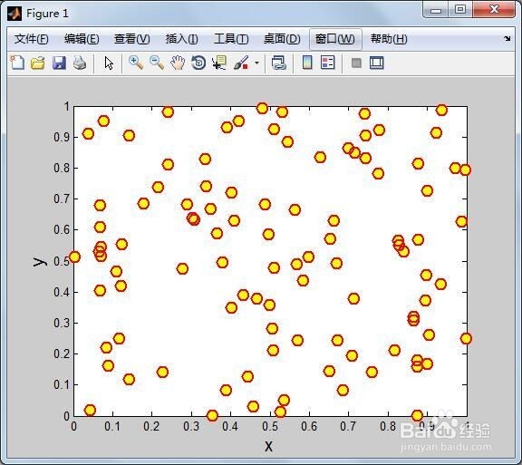
Task: Enable the Rotate 3D tool
Action: point(198,63)
